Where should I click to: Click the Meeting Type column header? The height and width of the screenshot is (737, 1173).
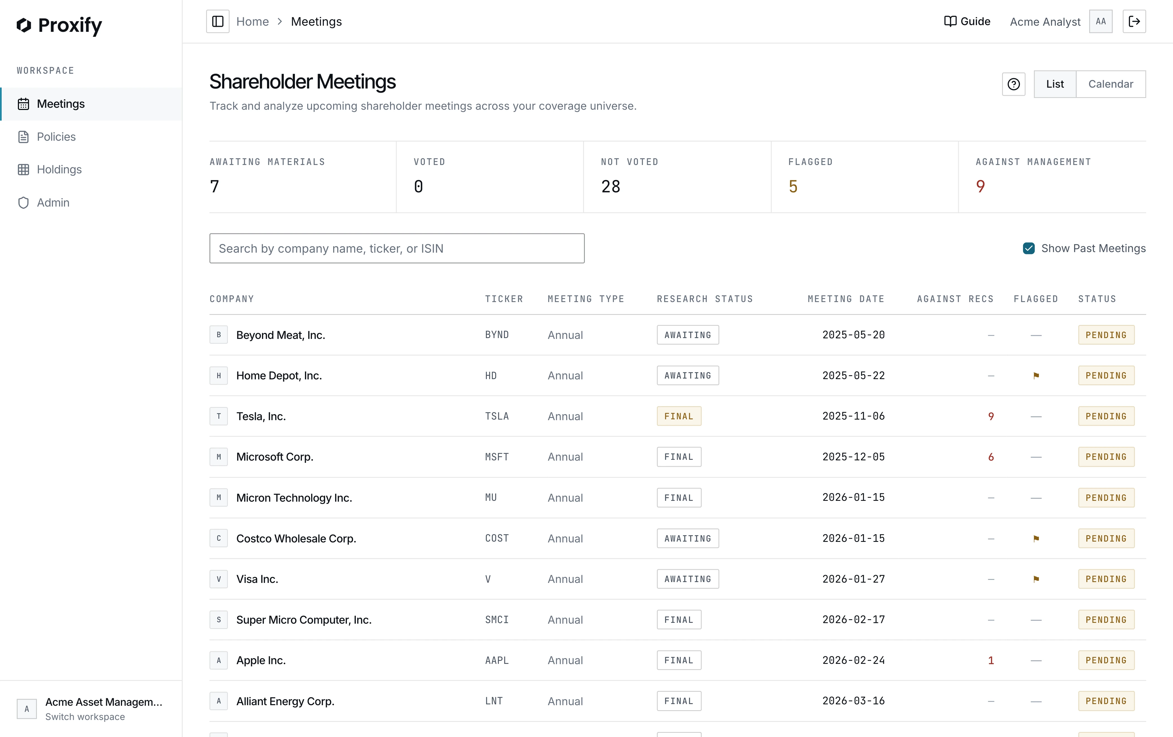(586, 299)
